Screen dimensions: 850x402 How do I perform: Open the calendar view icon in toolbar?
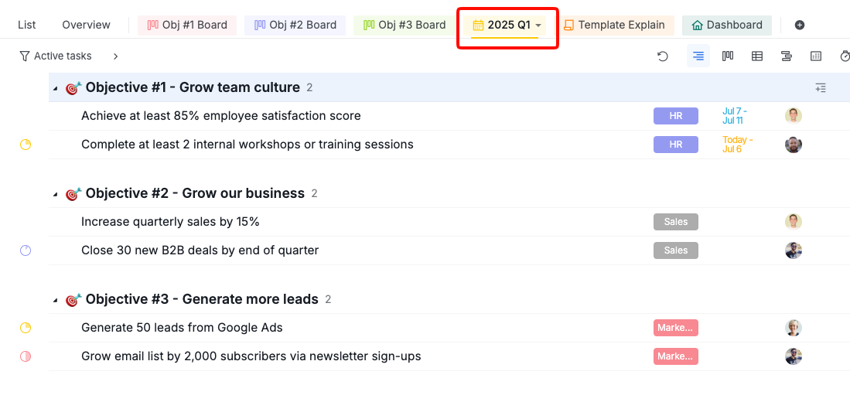[815, 56]
